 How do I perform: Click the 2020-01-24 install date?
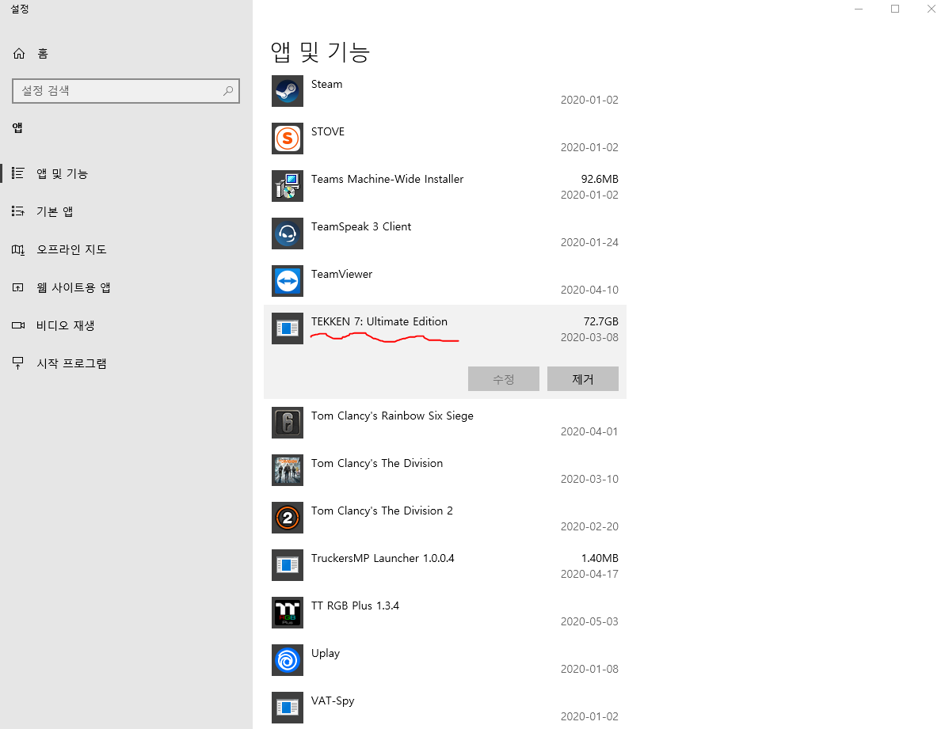589,242
